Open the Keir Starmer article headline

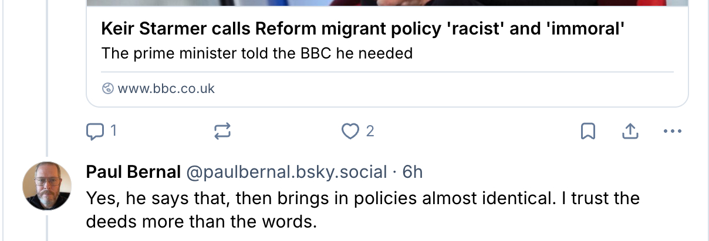[x=362, y=28]
